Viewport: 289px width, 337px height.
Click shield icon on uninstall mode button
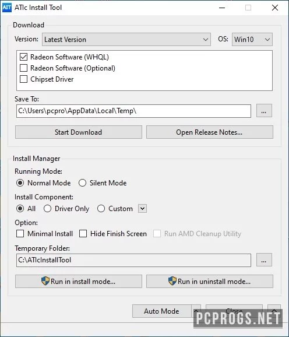click(172, 281)
